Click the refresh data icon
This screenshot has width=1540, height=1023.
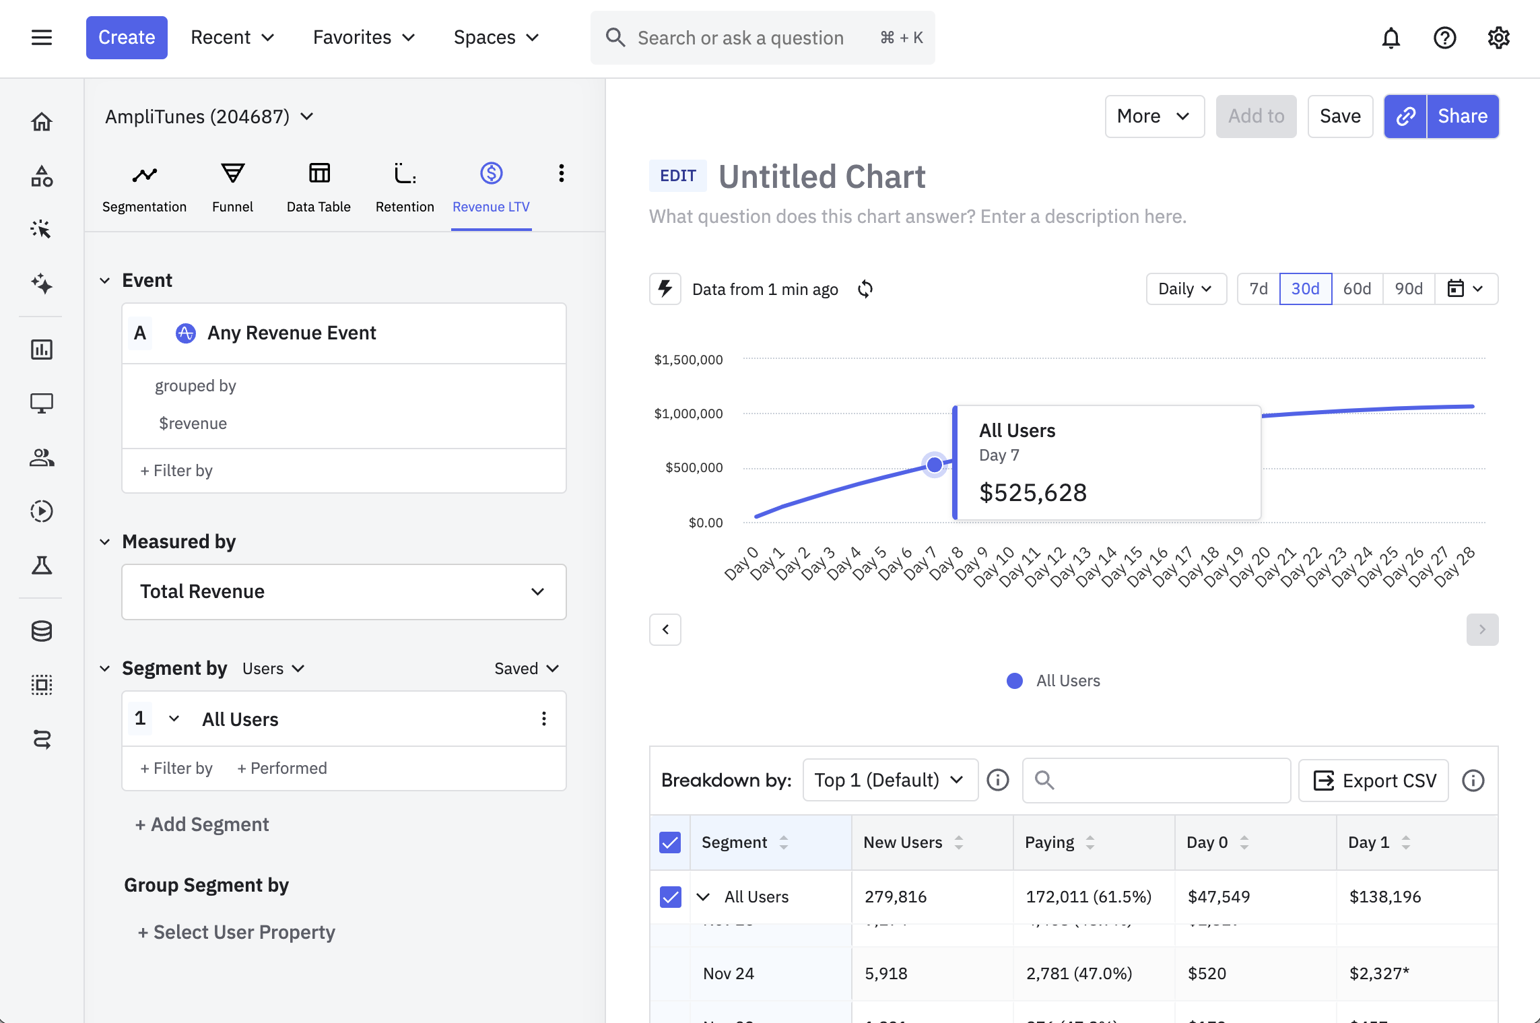pos(865,289)
